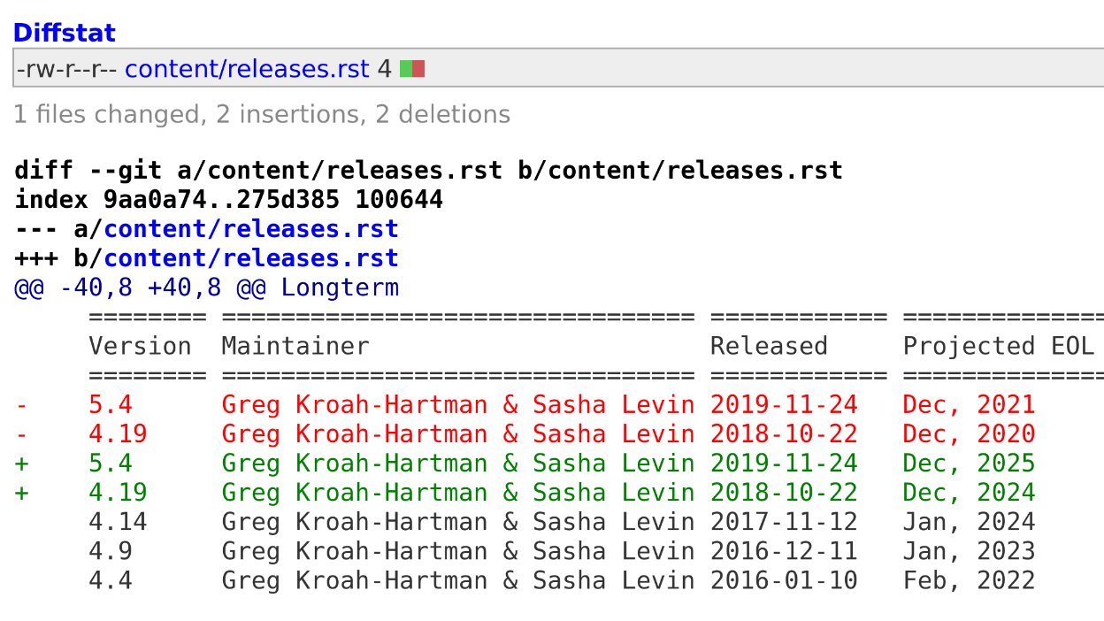This screenshot has width=1104, height=621.
Task: Click the Maintainer column header in the table
Action: pyautogui.click(x=293, y=345)
